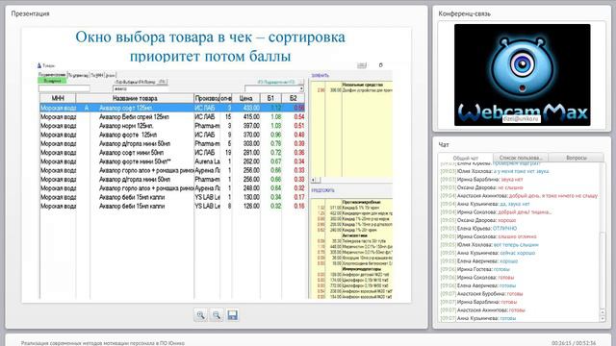The height and width of the screenshot is (346, 616).
Task: Click the ЗАМЕНИТЬ link above the yellow panel
Action: [x=321, y=75]
